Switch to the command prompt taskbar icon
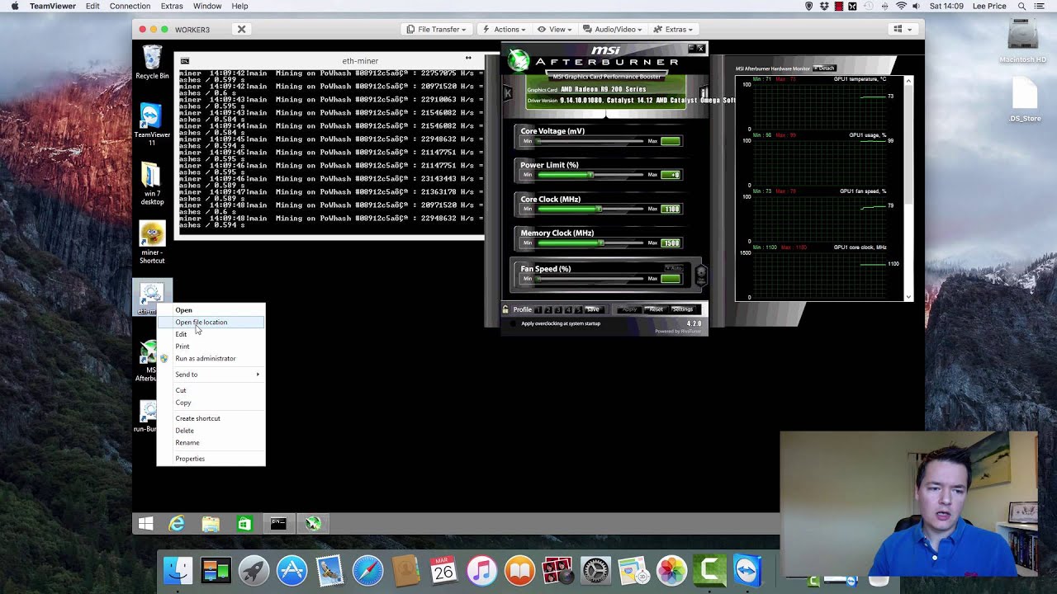This screenshot has height=594, width=1057. tap(278, 524)
